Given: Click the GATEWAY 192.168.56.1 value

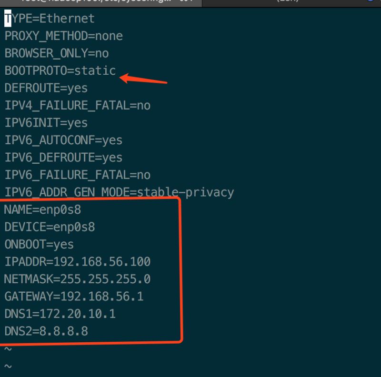Looking at the screenshot, I should [x=102, y=297].
